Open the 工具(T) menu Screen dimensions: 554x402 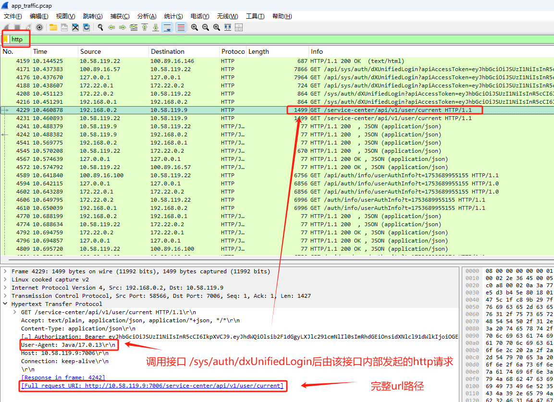(x=255, y=16)
